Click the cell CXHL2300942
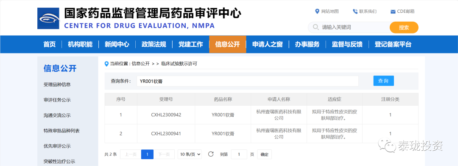The image size is (458, 166). point(166,115)
